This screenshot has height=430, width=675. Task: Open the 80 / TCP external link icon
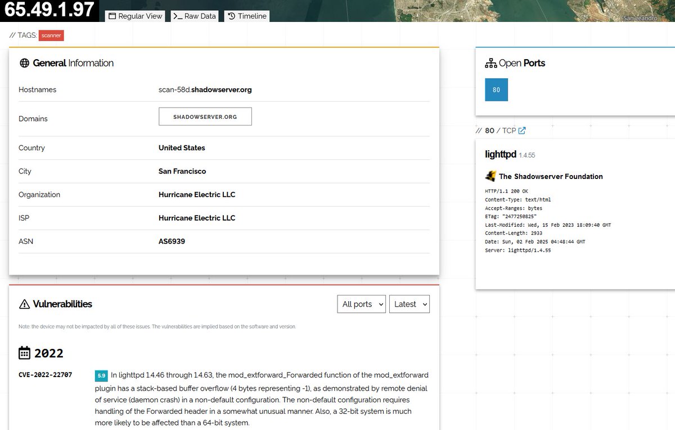click(522, 131)
